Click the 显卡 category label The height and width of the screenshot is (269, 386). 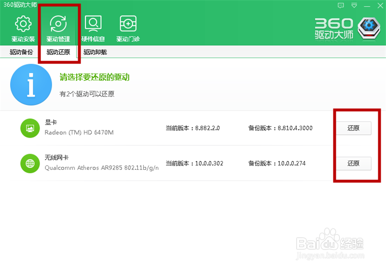(x=51, y=122)
